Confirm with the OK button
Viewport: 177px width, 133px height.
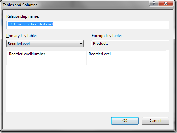coord(125,121)
